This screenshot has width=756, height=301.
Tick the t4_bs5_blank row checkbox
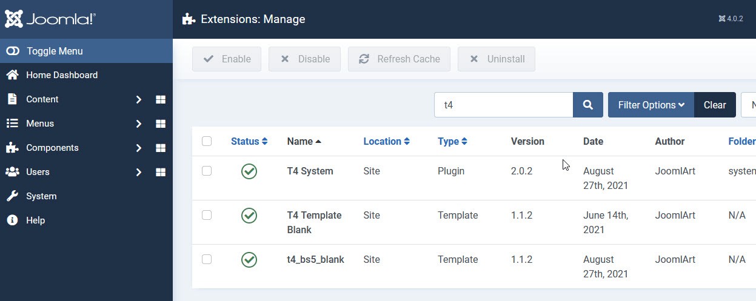pos(207,259)
